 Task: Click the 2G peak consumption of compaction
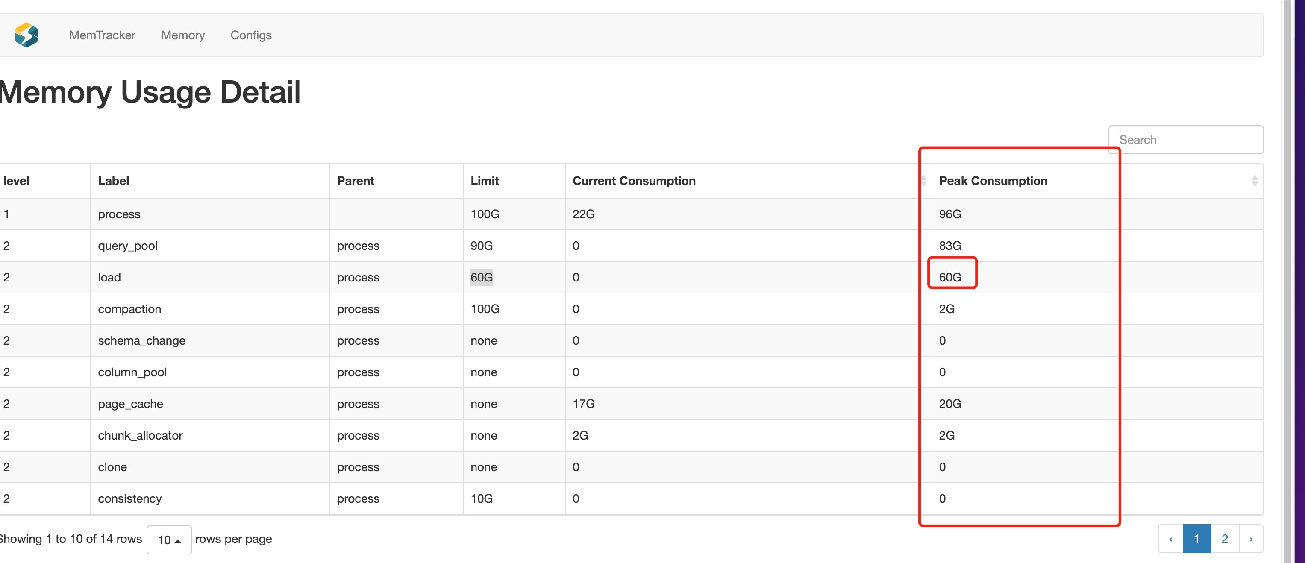947,309
